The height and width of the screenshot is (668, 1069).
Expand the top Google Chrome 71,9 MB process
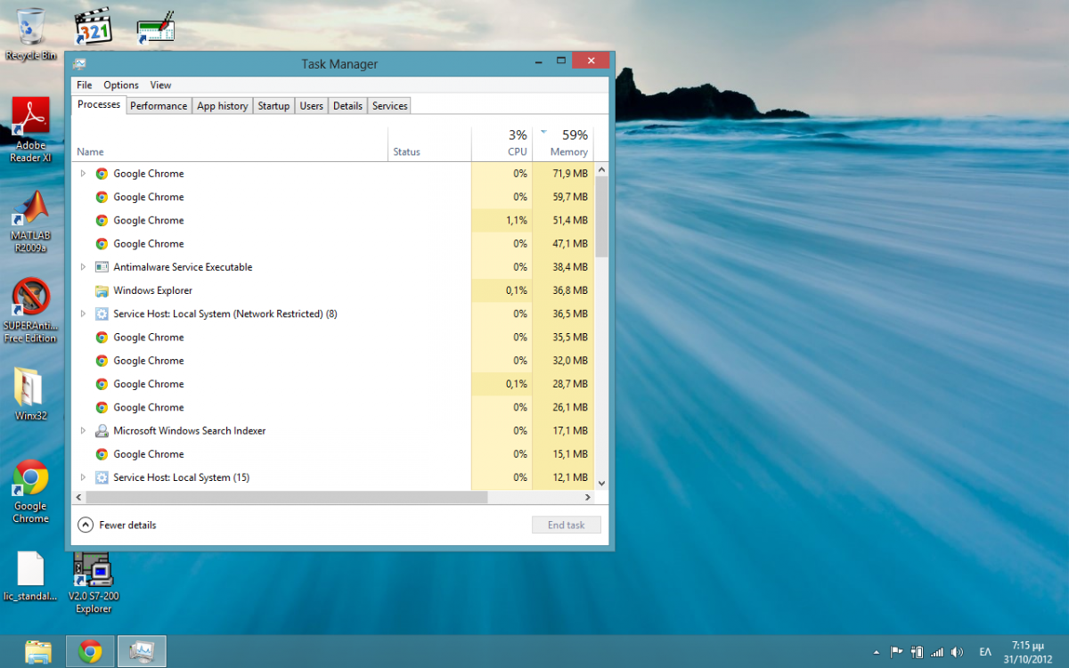pos(83,174)
